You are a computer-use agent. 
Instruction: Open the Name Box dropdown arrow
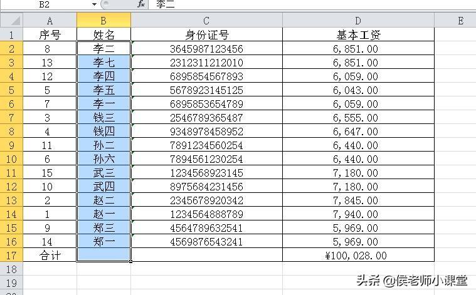tap(95, 4)
